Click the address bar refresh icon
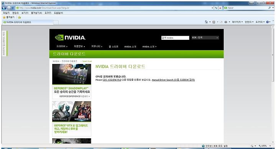Image resolution: width=276 pixels, height=149 pixels. pyautogui.click(x=216, y=8)
